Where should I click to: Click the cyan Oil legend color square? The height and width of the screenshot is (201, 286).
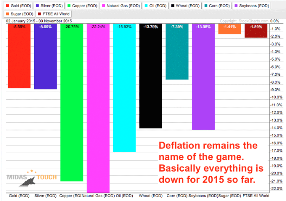point(146,6)
